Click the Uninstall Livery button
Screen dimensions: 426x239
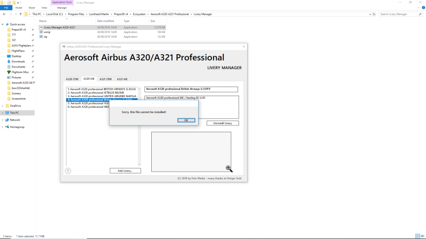223,123
